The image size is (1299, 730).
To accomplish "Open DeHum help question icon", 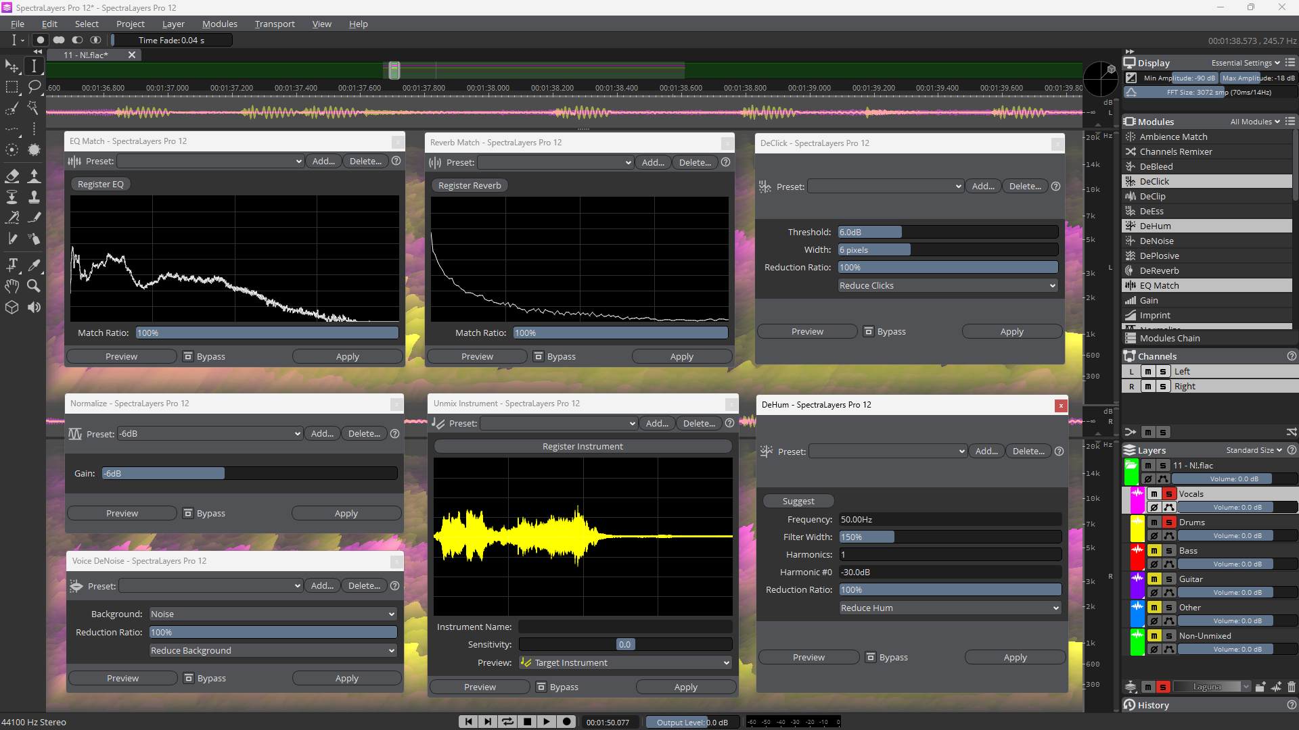I will click(1059, 452).
